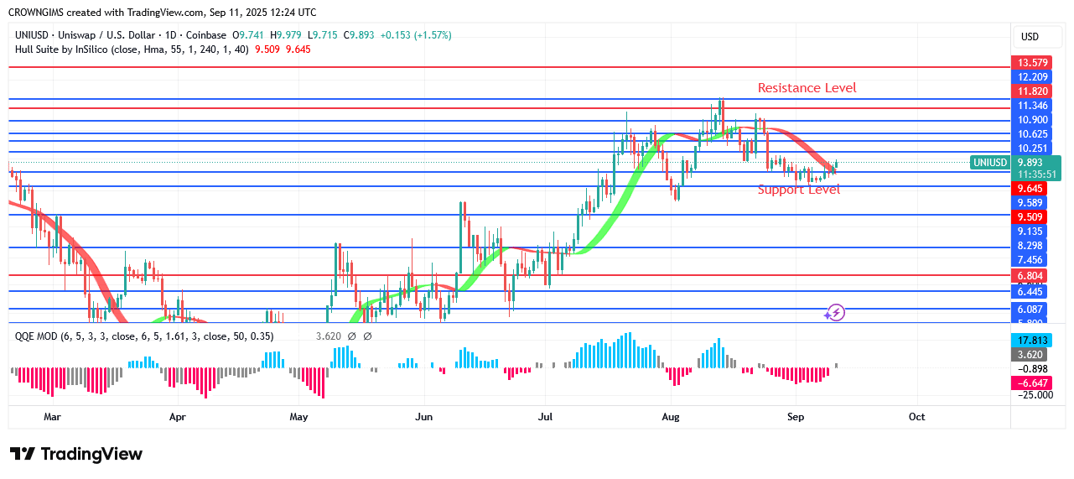1074x479 pixels.
Task: Click the gray 3.620 indicator axis label
Action: click(1030, 355)
